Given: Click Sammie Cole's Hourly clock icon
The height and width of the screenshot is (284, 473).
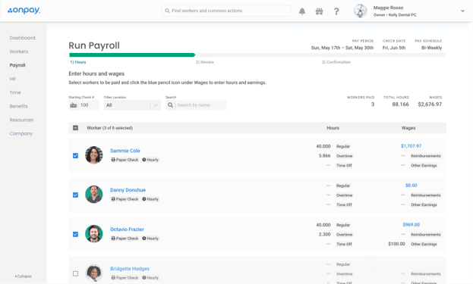Looking at the screenshot, I should 144,160.
